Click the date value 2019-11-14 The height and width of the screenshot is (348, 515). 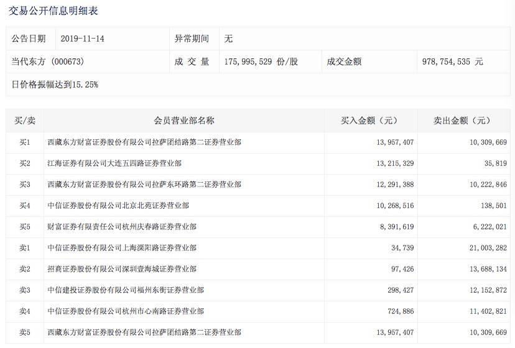[83, 39]
